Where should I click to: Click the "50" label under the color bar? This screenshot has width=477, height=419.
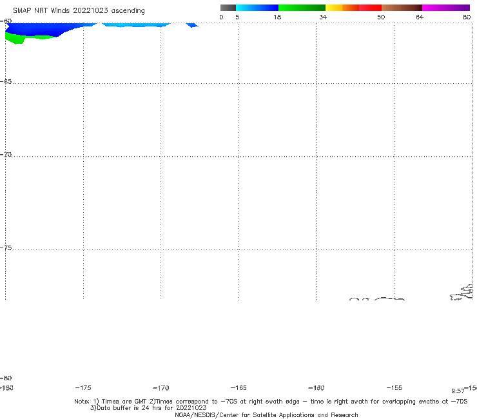pos(381,17)
